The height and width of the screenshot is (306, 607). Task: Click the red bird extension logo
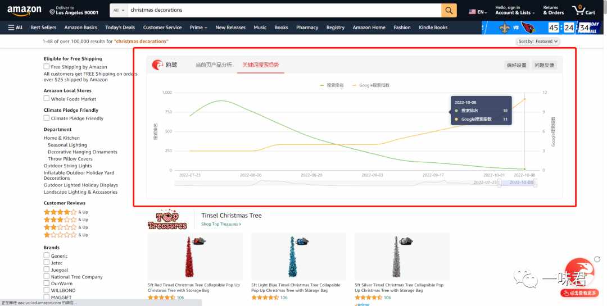tap(157, 65)
